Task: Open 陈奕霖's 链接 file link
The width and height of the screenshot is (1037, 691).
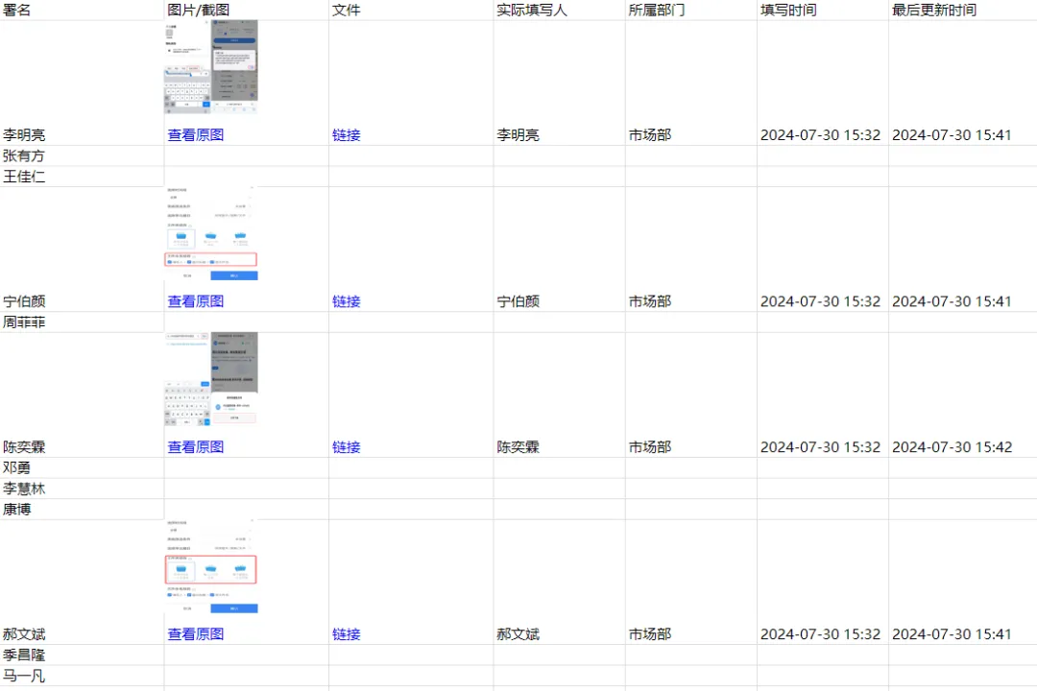Action: point(347,447)
